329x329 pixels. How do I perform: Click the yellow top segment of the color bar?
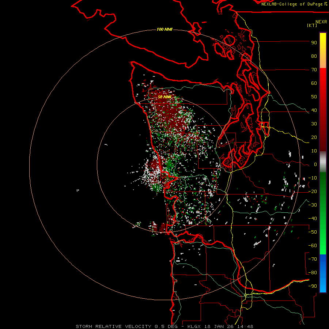tap(323, 40)
